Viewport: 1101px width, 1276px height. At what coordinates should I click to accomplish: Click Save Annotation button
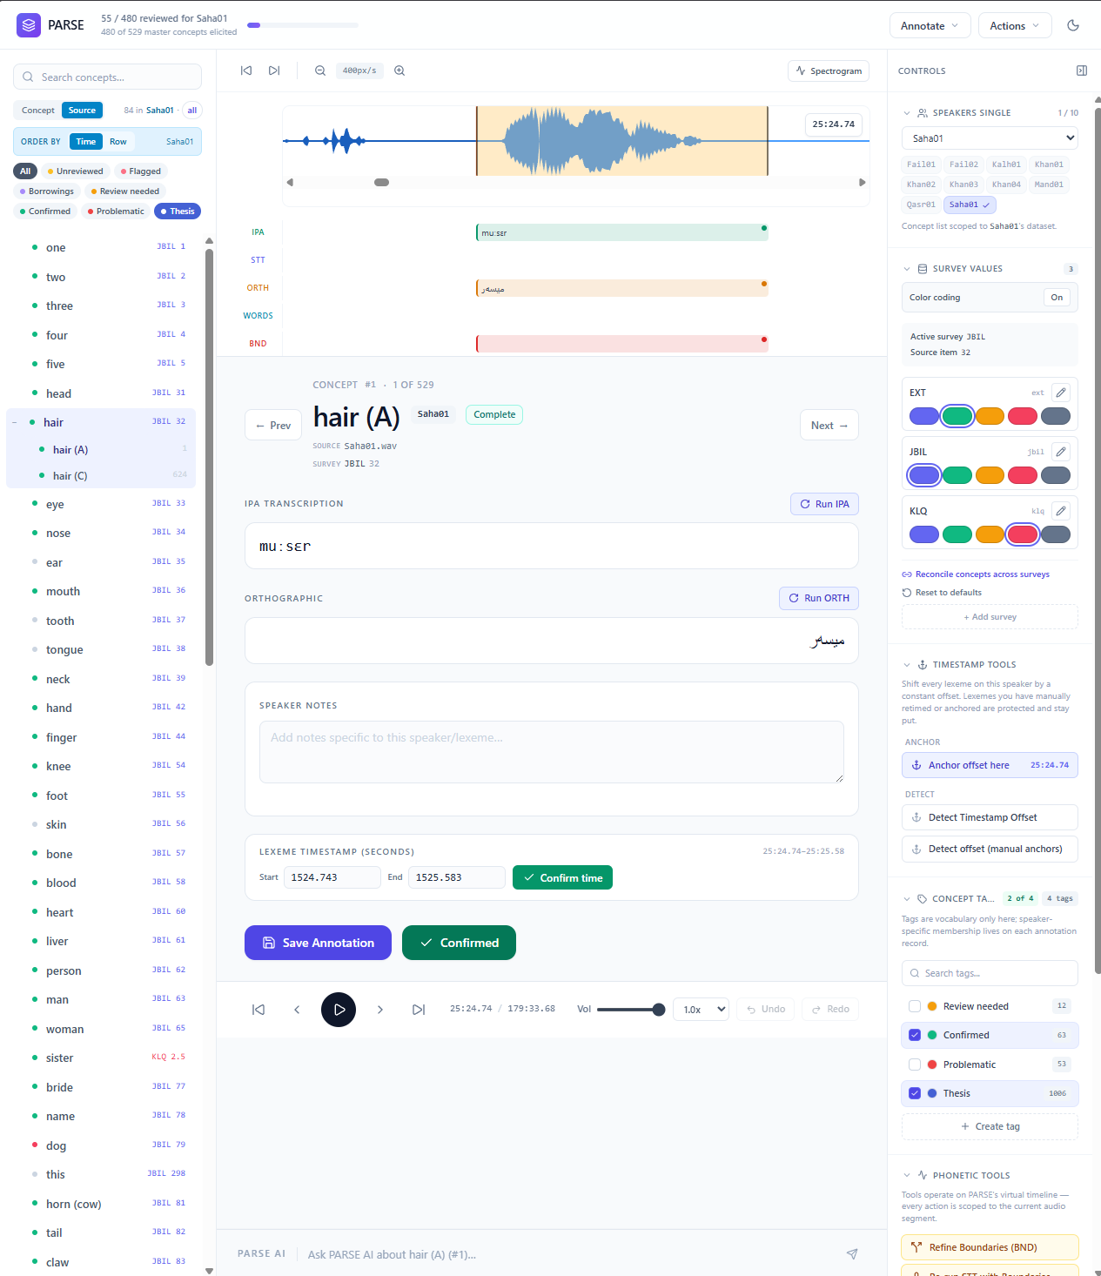[x=318, y=943]
